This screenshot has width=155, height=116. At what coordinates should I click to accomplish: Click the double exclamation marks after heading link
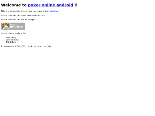[76, 5]
